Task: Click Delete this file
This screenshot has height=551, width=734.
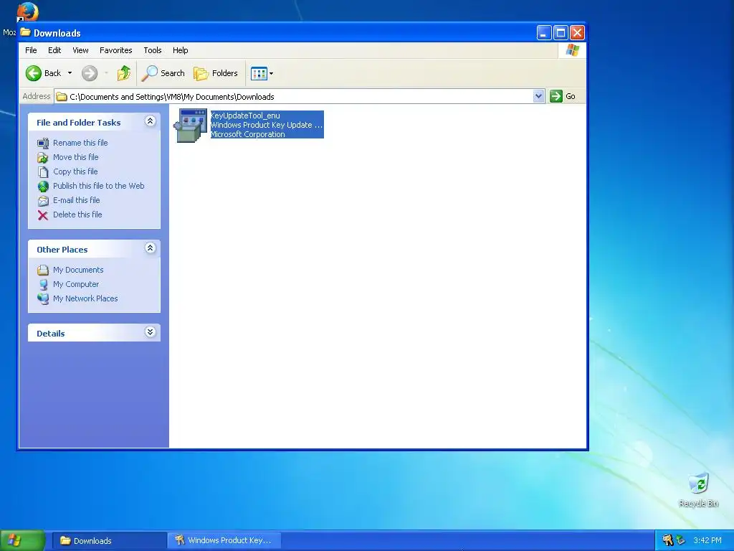Action: 77,215
